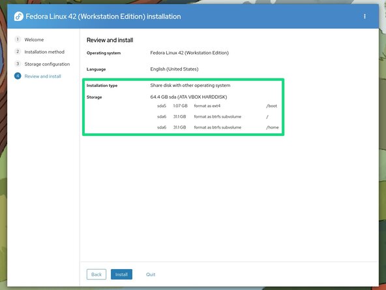This screenshot has height=290, width=386.
Task: Click the Quit link
Action: (151, 274)
